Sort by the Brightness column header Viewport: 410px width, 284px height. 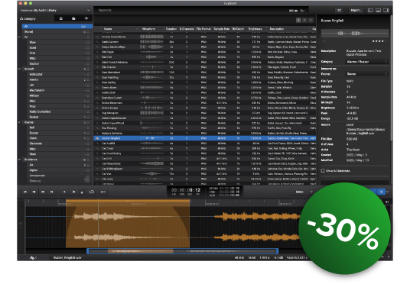255,29
